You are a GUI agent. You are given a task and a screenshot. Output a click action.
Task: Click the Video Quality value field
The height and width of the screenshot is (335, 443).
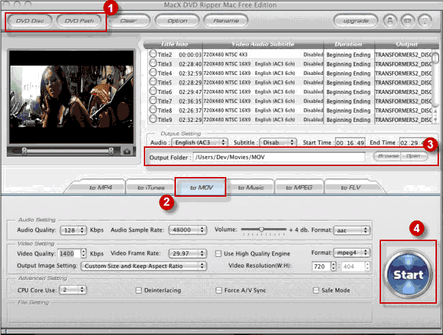[69, 254]
